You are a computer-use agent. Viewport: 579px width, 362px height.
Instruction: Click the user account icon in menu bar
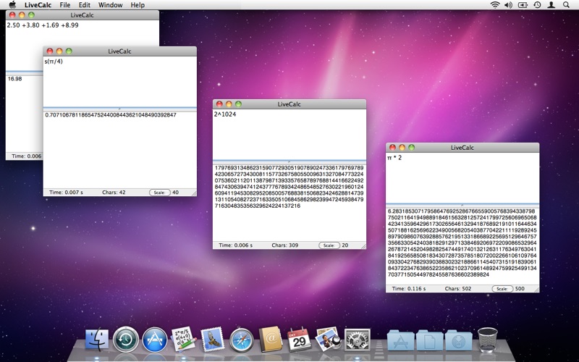[x=551, y=5]
